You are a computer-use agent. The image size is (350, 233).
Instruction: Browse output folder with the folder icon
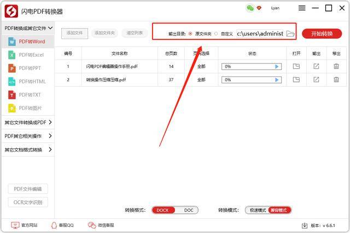[x=290, y=34]
